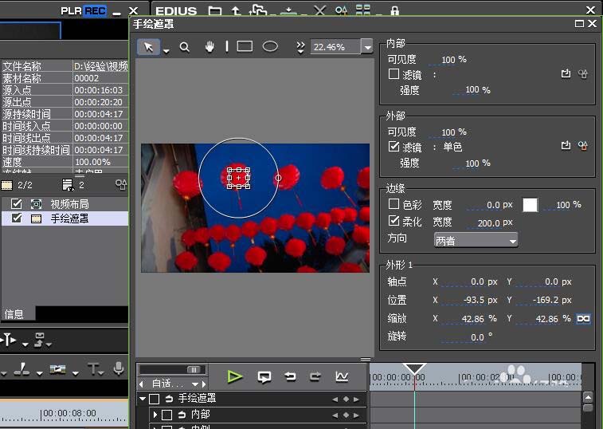Click the 00:00:16:03 源入点 value
Image resolution: width=603 pixels, height=429 pixels.
(99, 90)
